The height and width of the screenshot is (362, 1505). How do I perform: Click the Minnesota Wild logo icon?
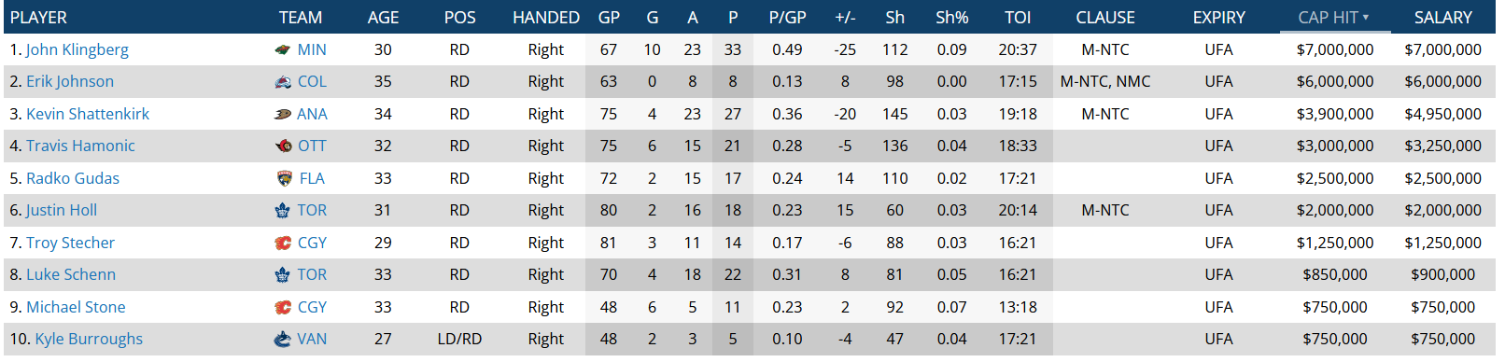tap(283, 50)
